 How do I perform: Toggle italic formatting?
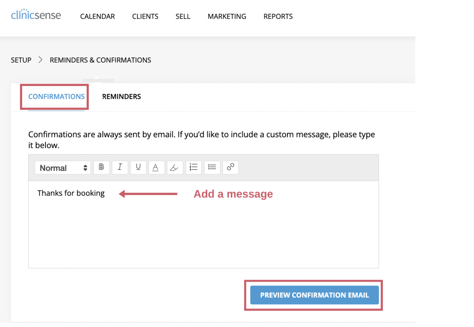(120, 168)
